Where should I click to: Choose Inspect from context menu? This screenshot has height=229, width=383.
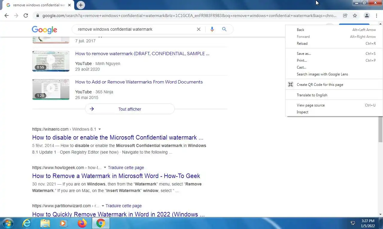tap(334, 112)
